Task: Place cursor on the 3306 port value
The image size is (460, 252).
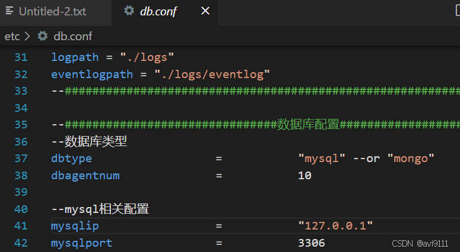Action: click(x=311, y=243)
